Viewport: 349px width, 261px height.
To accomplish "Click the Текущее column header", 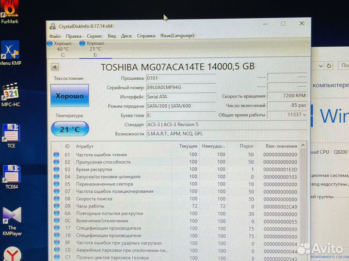I will click(188, 146).
